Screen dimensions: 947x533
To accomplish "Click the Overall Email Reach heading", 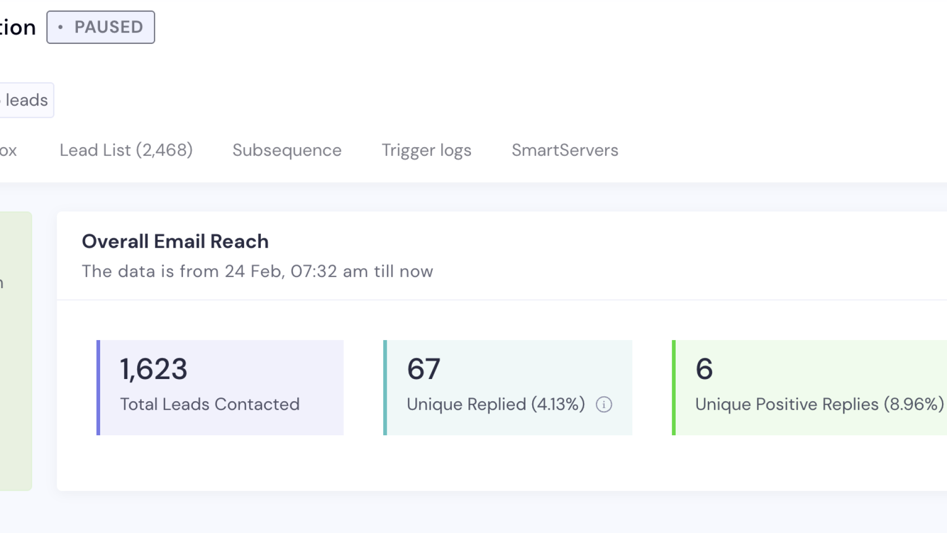I will [175, 241].
